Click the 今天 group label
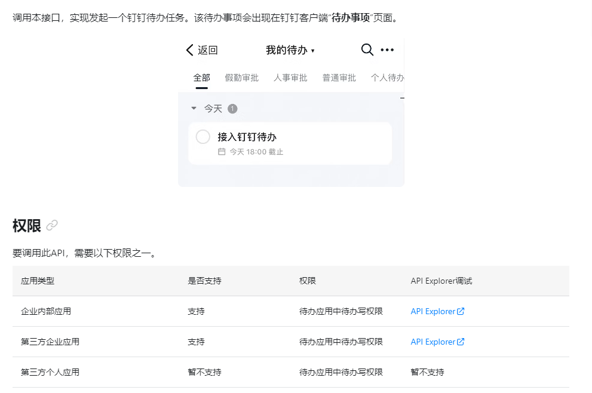Image resolution: width=592 pixels, height=393 pixels. click(x=213, y=109)
